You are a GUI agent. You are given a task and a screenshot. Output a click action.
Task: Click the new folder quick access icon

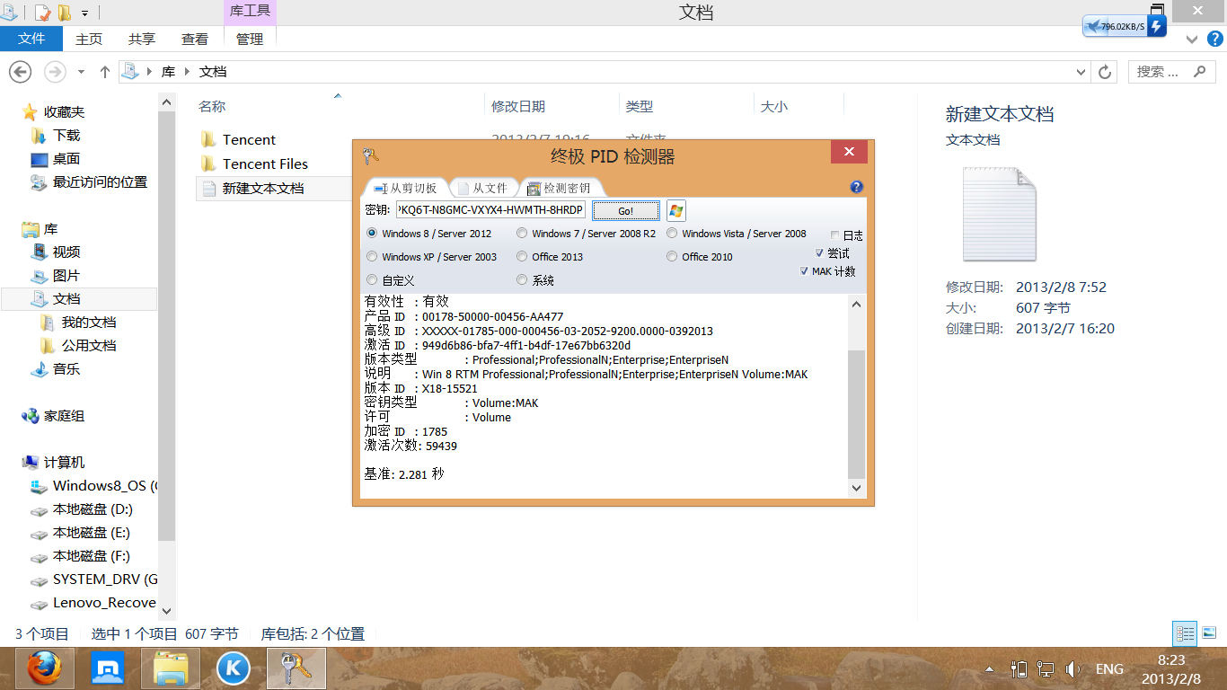(x=65, y=13)
